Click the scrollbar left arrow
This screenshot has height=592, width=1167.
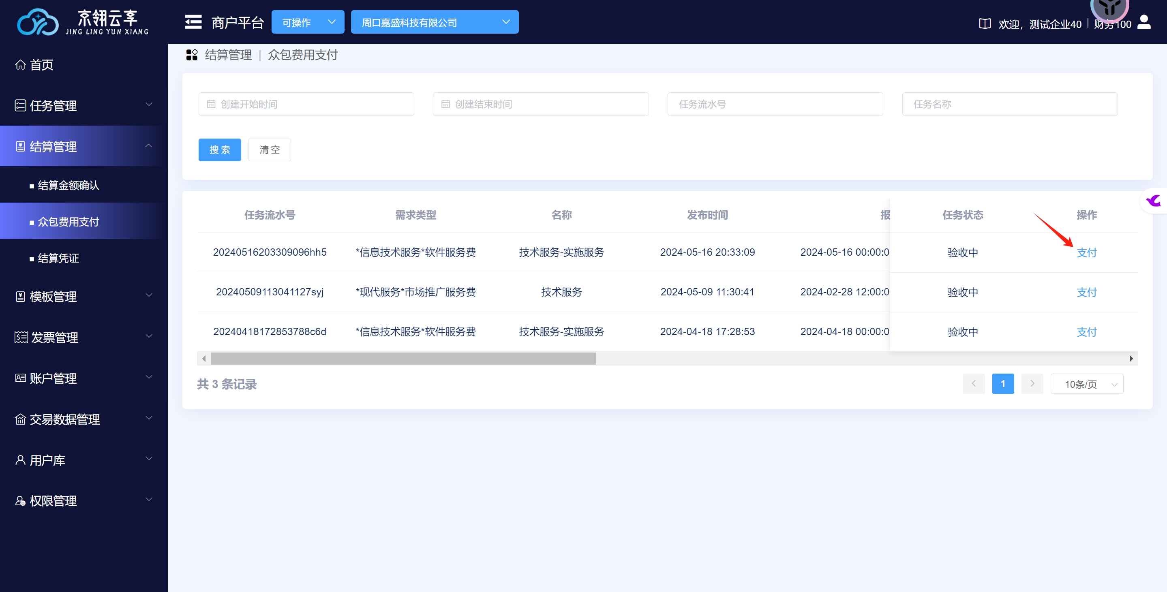[x=204, y=359]
